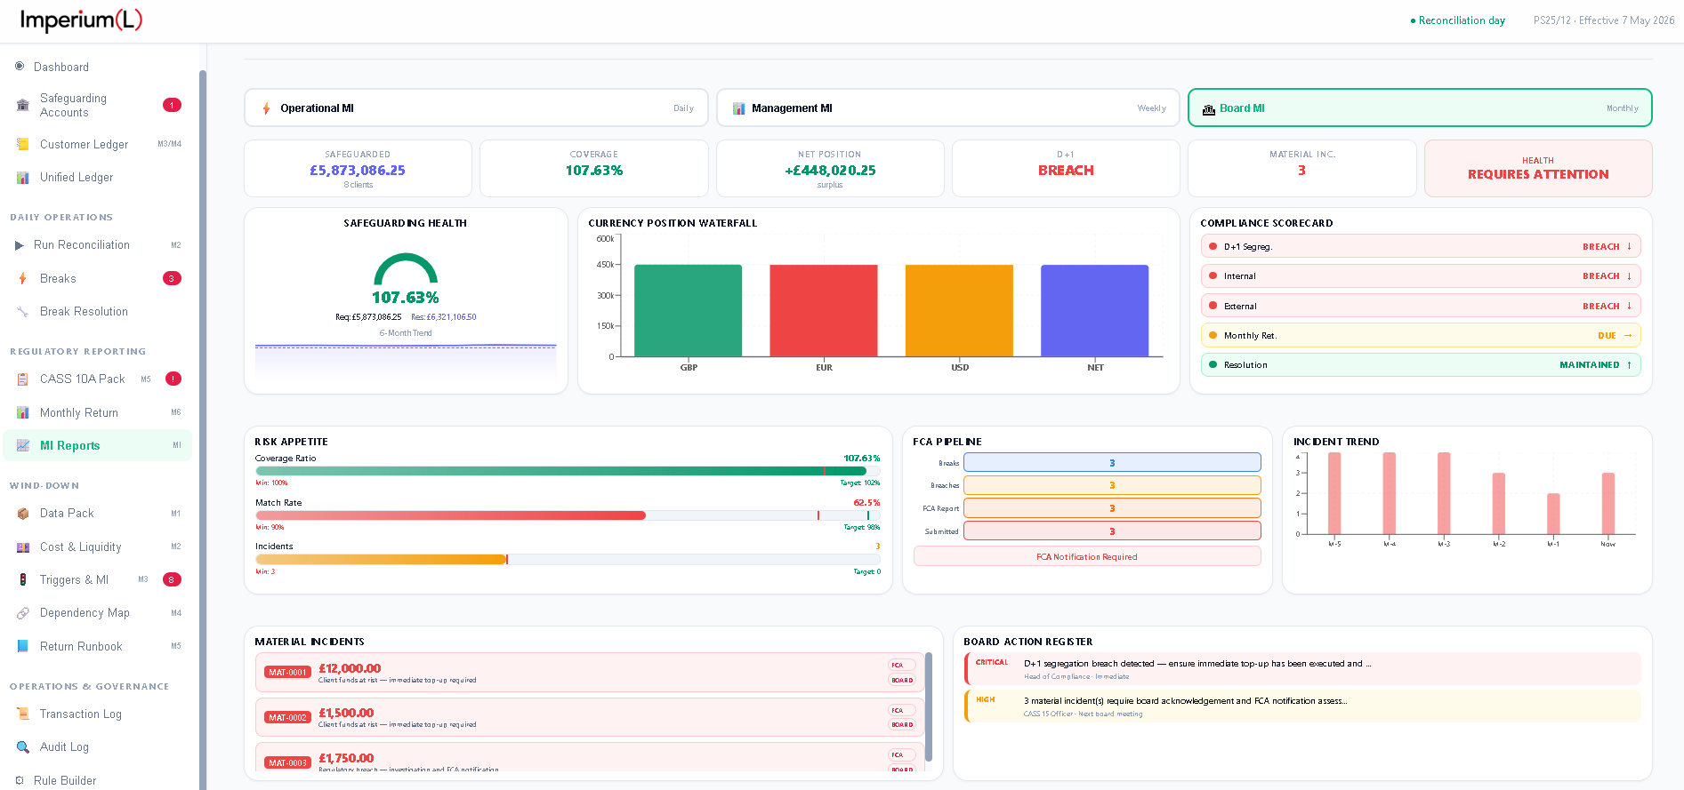Viewport: 1684px width, 790px height.
Task: Click the Now bar in Incident Trend
Action: click(x=1608, y=503)
